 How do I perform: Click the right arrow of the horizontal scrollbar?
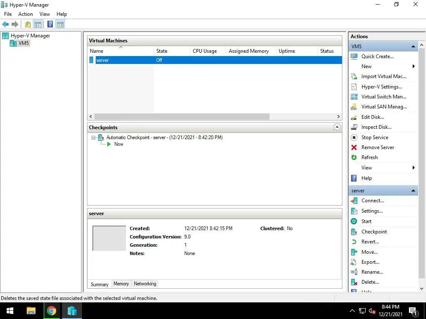338,117
